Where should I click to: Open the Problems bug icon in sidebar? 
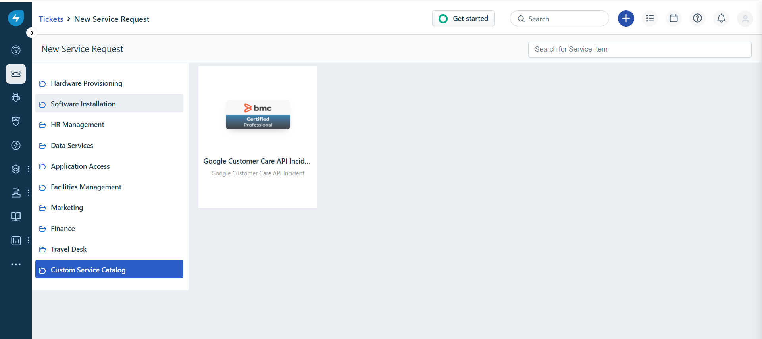tap(16, 98)
